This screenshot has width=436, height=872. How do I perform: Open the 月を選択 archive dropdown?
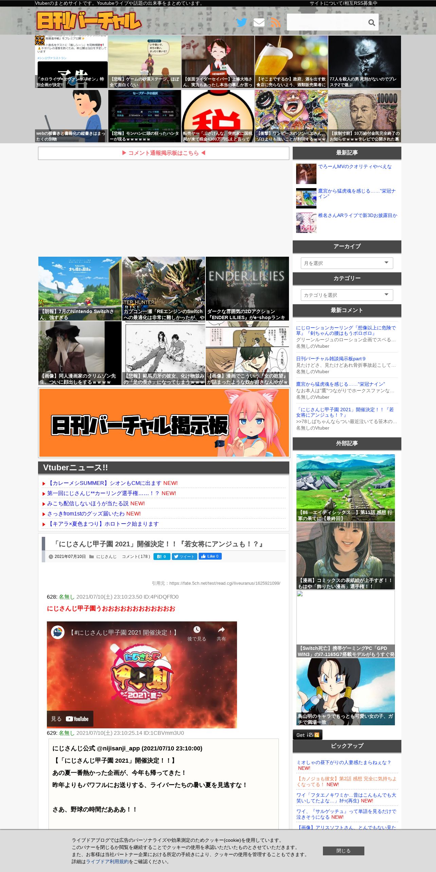tap(347, 263)
